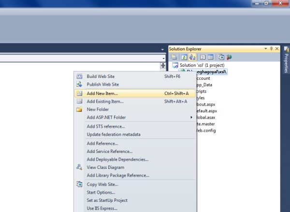Click the Properties icon in Solution Explorer toolbar
The height and width of the screenshot is (212, 290).
click(174, 57)
